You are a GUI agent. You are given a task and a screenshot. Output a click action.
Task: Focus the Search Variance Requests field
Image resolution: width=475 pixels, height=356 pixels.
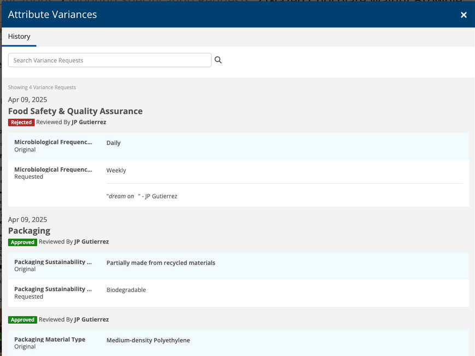point(110,60)
